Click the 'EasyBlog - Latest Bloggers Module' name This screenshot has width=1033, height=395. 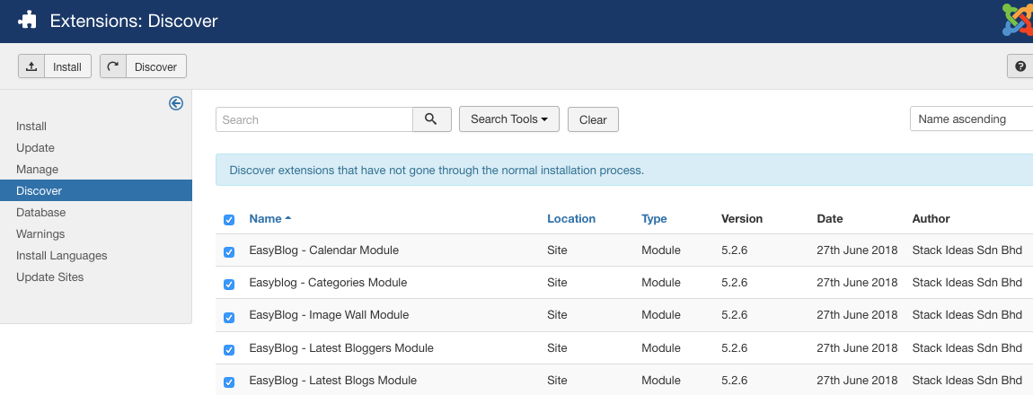[x=341, y=347]
